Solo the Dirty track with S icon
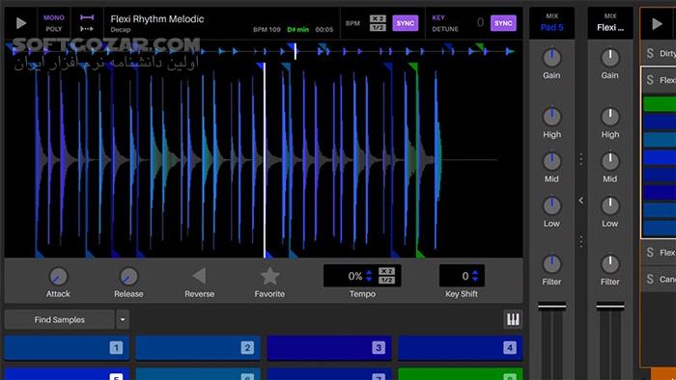This screenshot has height=380, width=676. tap(650, 53)
